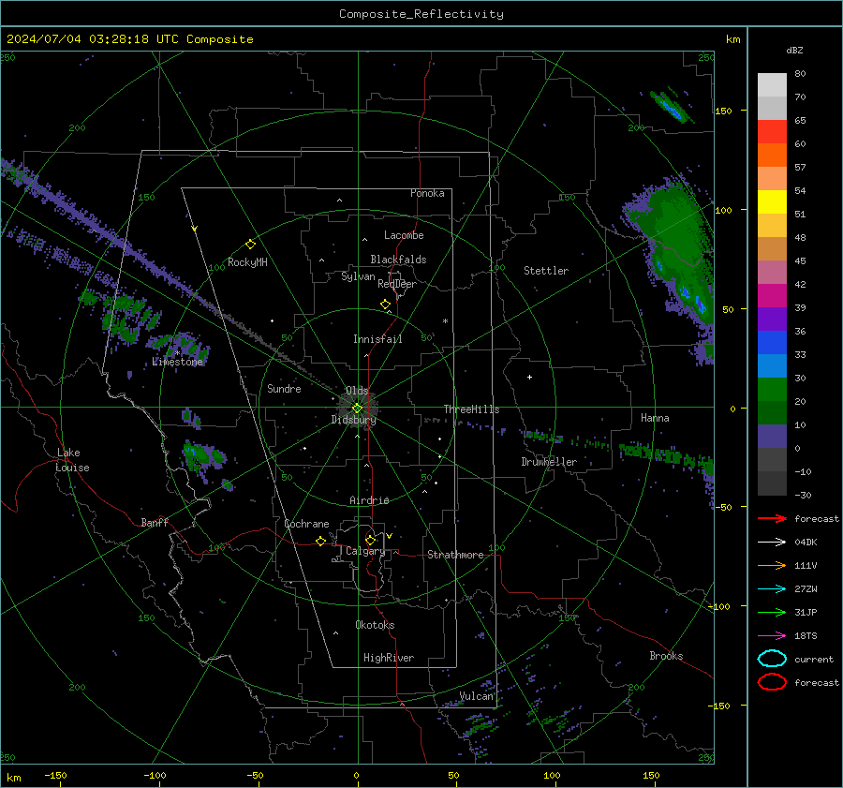Click the dBZ legend heading

pos(794,50)
